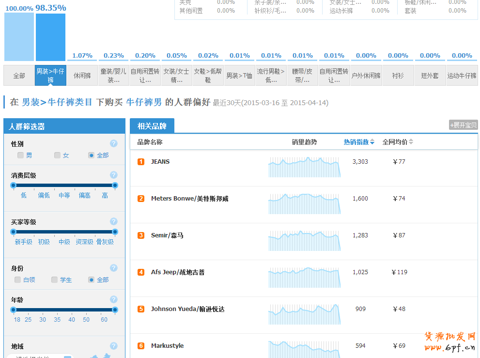This screenshot has width=480, height=358.
Task: Click sort arrows next to 热销指数
Action: pos(372,142)
